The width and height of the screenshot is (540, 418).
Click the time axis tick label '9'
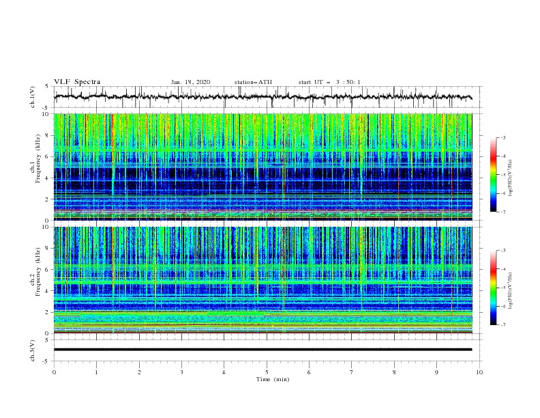[x=436, y=372]
